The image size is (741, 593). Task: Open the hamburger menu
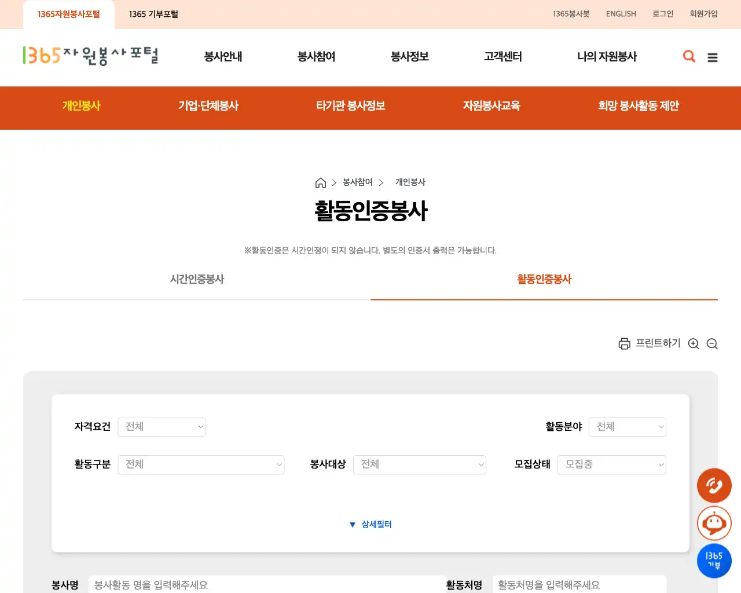tap(713, 57)
